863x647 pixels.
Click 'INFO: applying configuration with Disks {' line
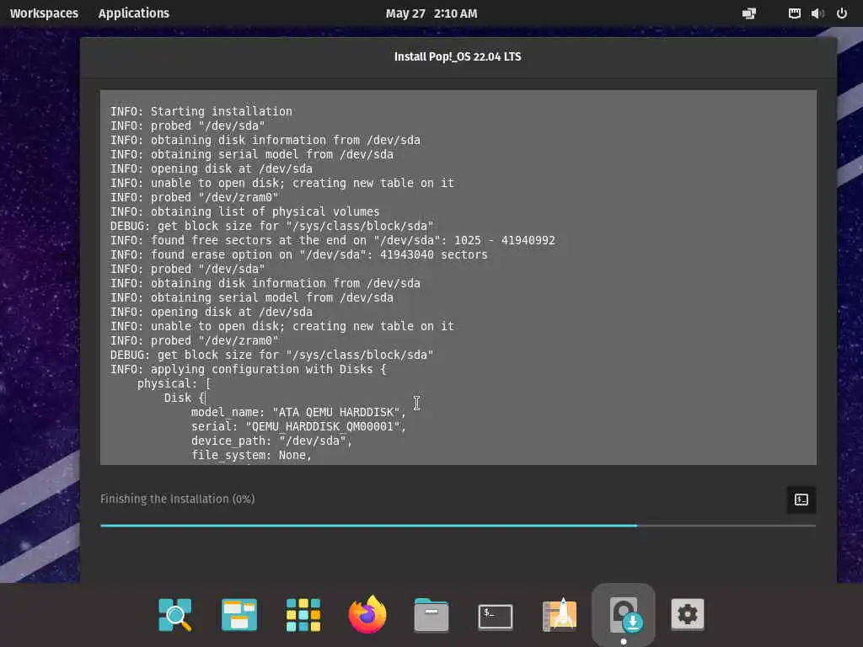[249, 369]
